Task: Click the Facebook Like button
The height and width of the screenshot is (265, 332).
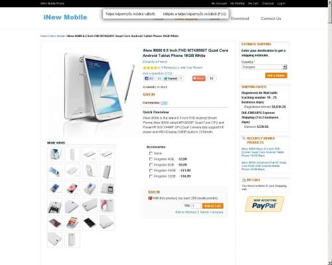Action: point(149,78)
